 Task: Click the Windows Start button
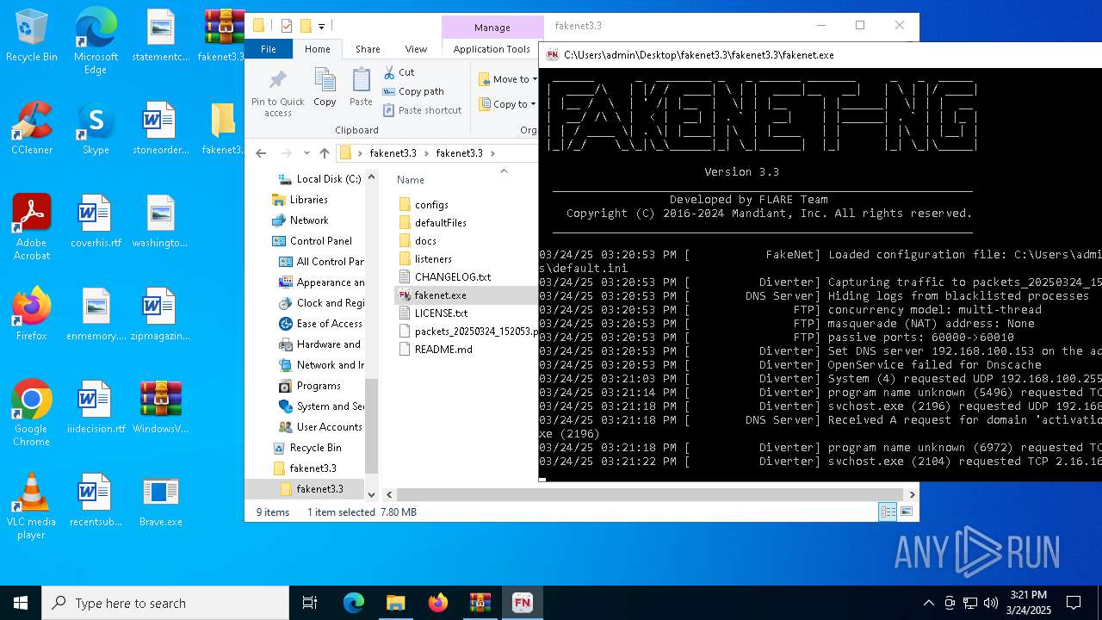[x=21, y=603]
